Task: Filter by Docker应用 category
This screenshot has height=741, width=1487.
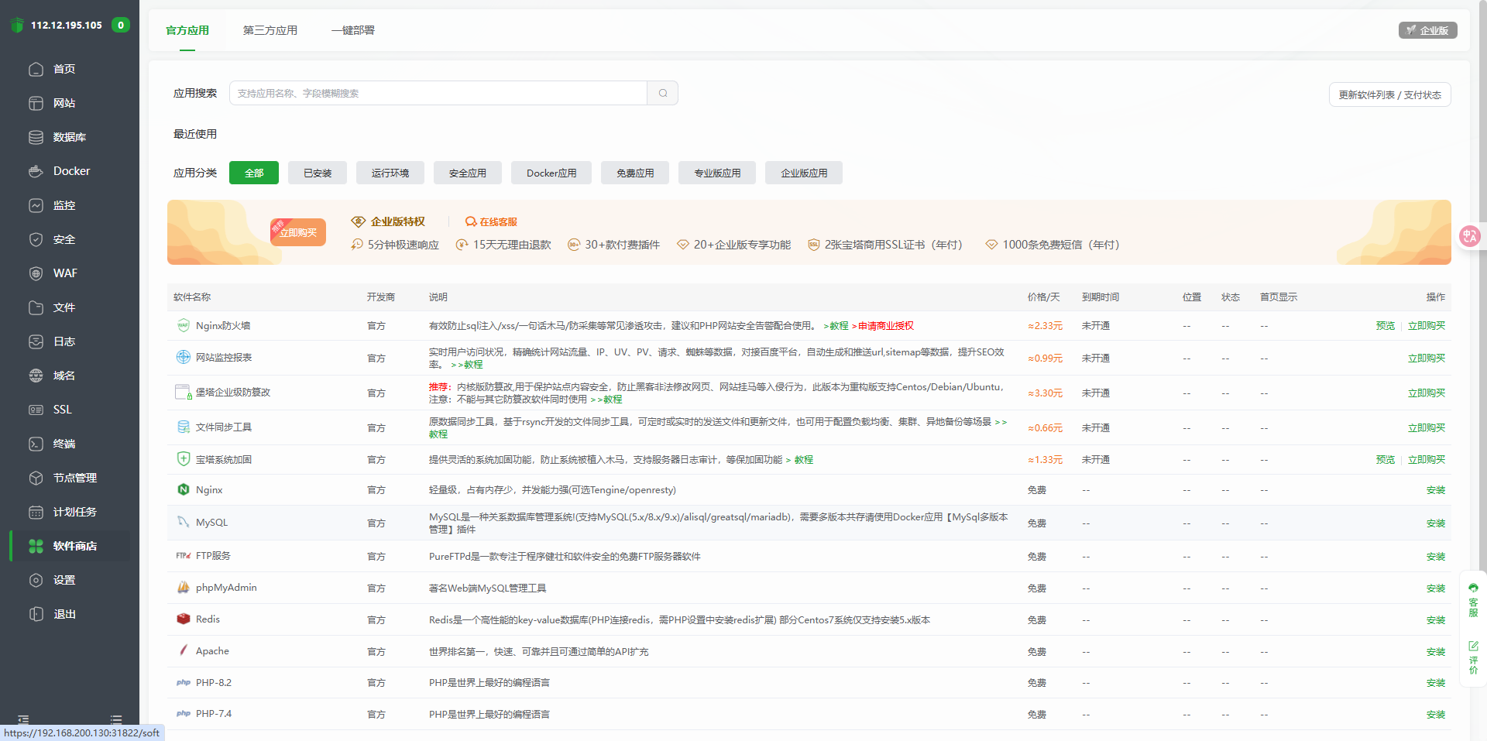Action: point(551,173)
